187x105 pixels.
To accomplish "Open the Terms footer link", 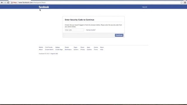I will coord(96,50).
